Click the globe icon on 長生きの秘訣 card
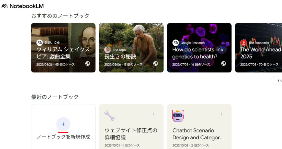Image resolution: width=282 pixels, height=149 pixels. [156, 64]
